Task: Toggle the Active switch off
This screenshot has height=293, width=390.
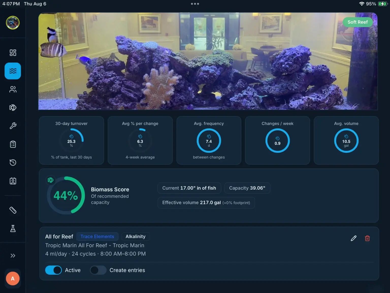Action: pyautogui.click(x=53, y=270)
